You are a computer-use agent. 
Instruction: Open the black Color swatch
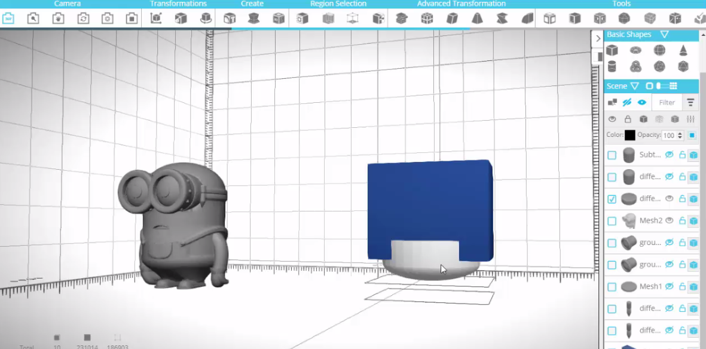(x=630, y=135)
